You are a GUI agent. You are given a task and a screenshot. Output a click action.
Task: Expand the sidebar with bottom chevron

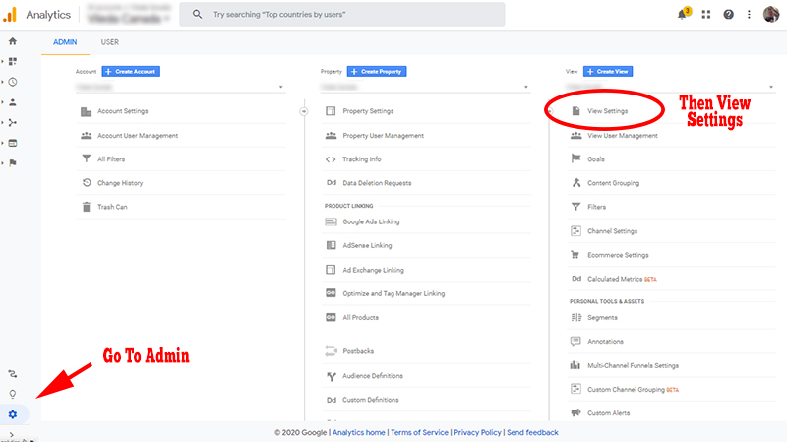pyautogui.click(x=12, y=434)
